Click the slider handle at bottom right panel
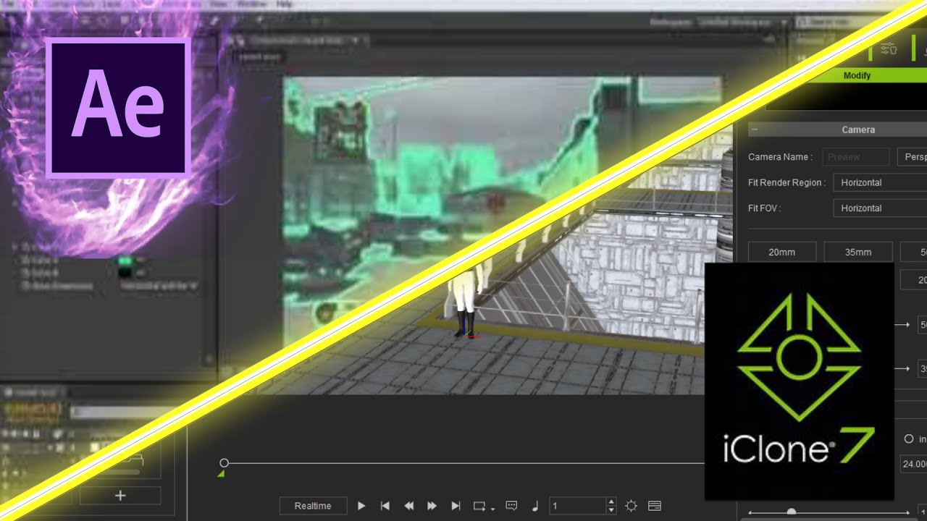This screenshot has height=521, width=927. 792,512
